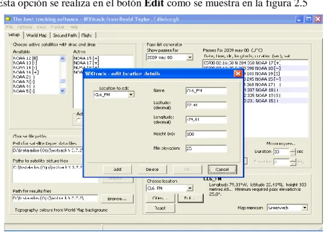This screenshot has width=326, height=234.
Task: Click the Elevation spinner arrows
Action: [292, 162]
